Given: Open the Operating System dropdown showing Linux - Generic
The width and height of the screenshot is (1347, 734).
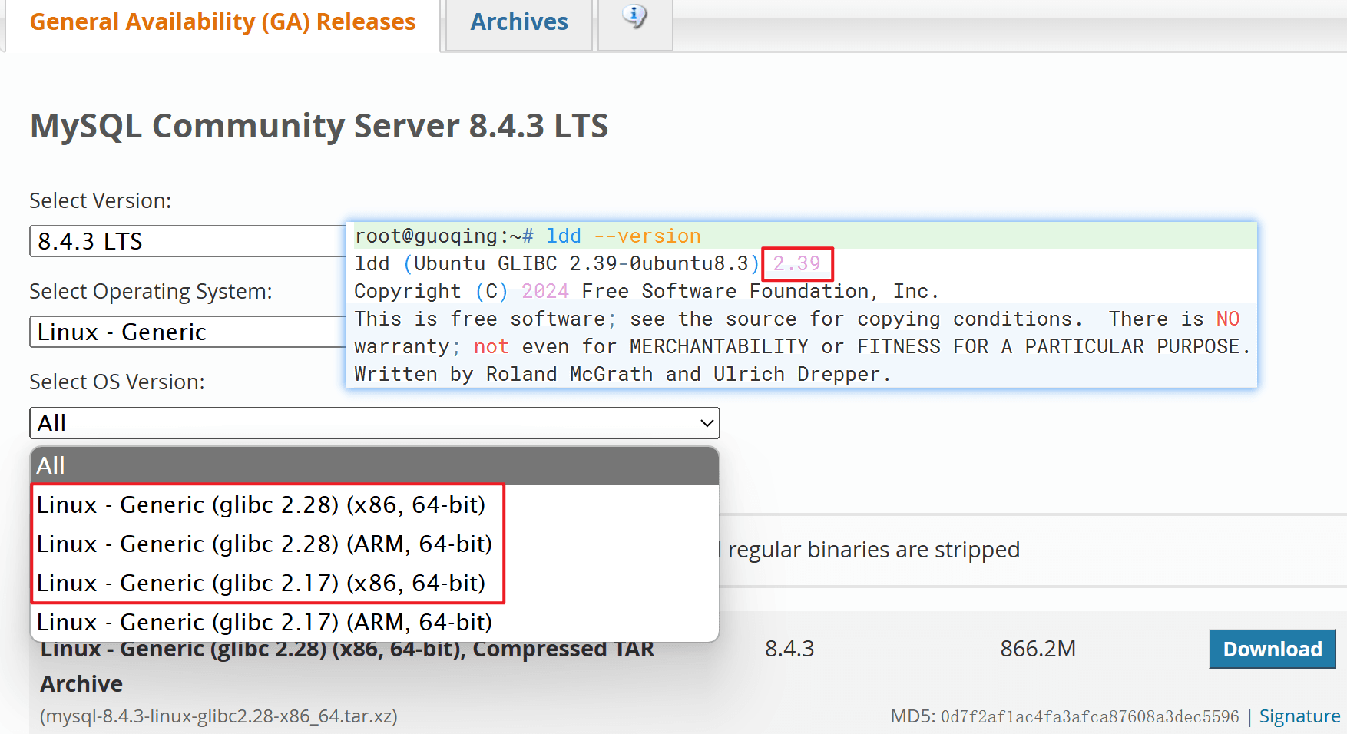Looking at the screenshot, I should (187, 332).
